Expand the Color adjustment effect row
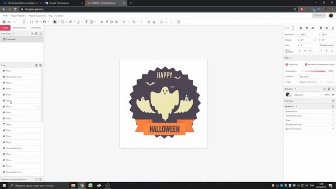The width and height of the screenshot is (336, 189). click(309, 115)
